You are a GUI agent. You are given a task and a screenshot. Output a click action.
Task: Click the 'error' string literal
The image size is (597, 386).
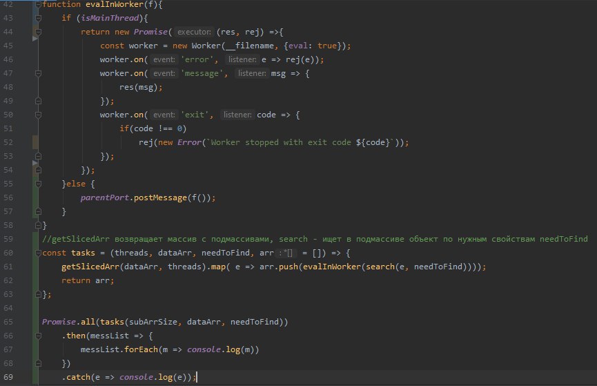pos(197,59)
